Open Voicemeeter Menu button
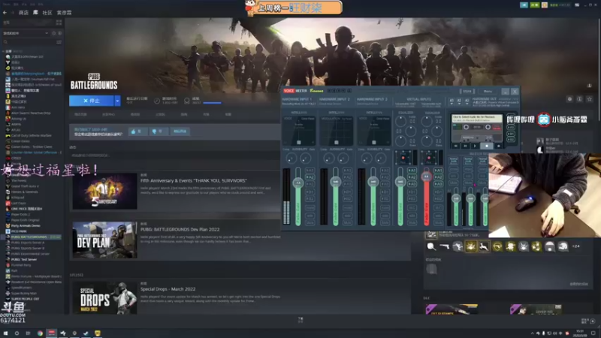The height and width of the screenshot is (338, 601). pos(488,91)
